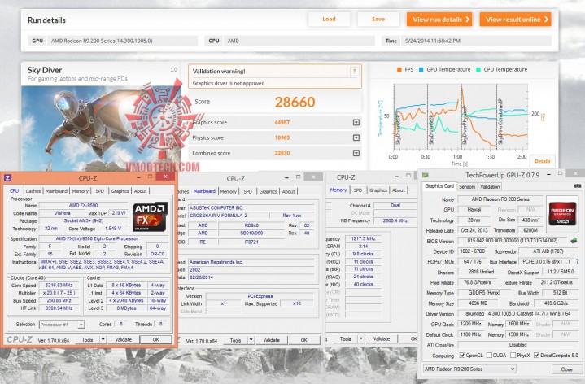This screenshot has width=585, height=384.
Task: Click Validate in middle CPU-Z window
Action: [x=271, y=340]
